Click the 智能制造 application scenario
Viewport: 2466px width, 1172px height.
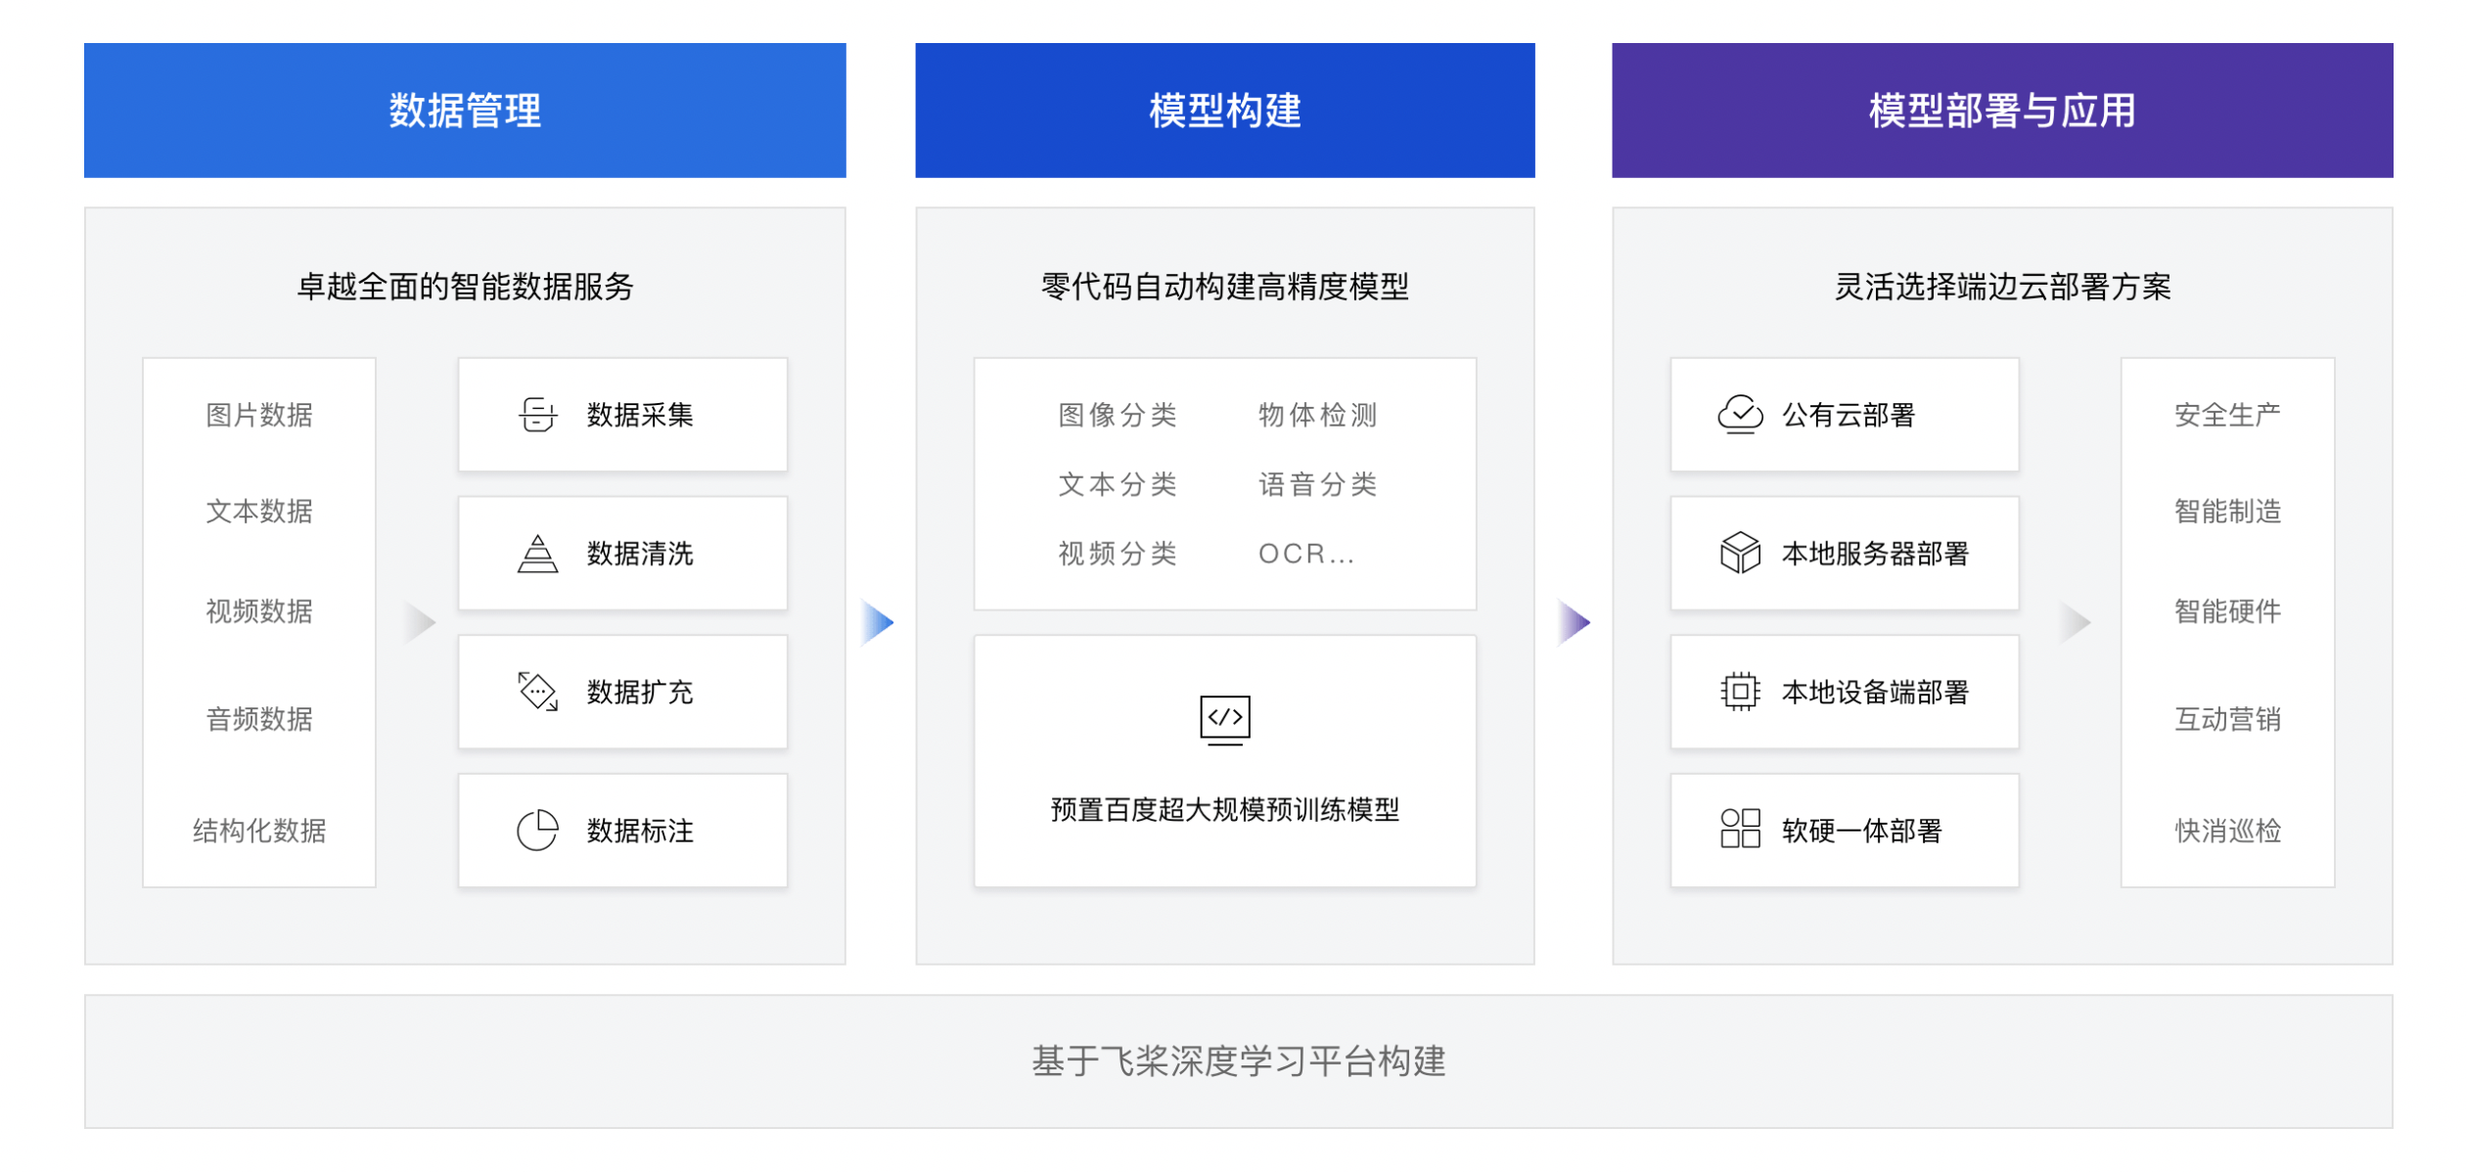tap(2226, 511)
